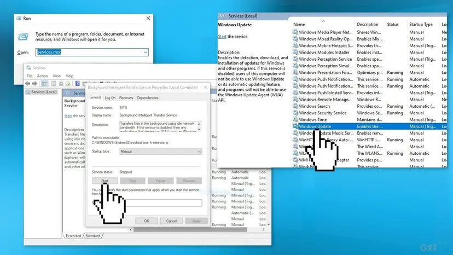Click Cancel in BITS Properties dialog
Image resolution: width=453 pixels, height=255 pixels.
171,221
